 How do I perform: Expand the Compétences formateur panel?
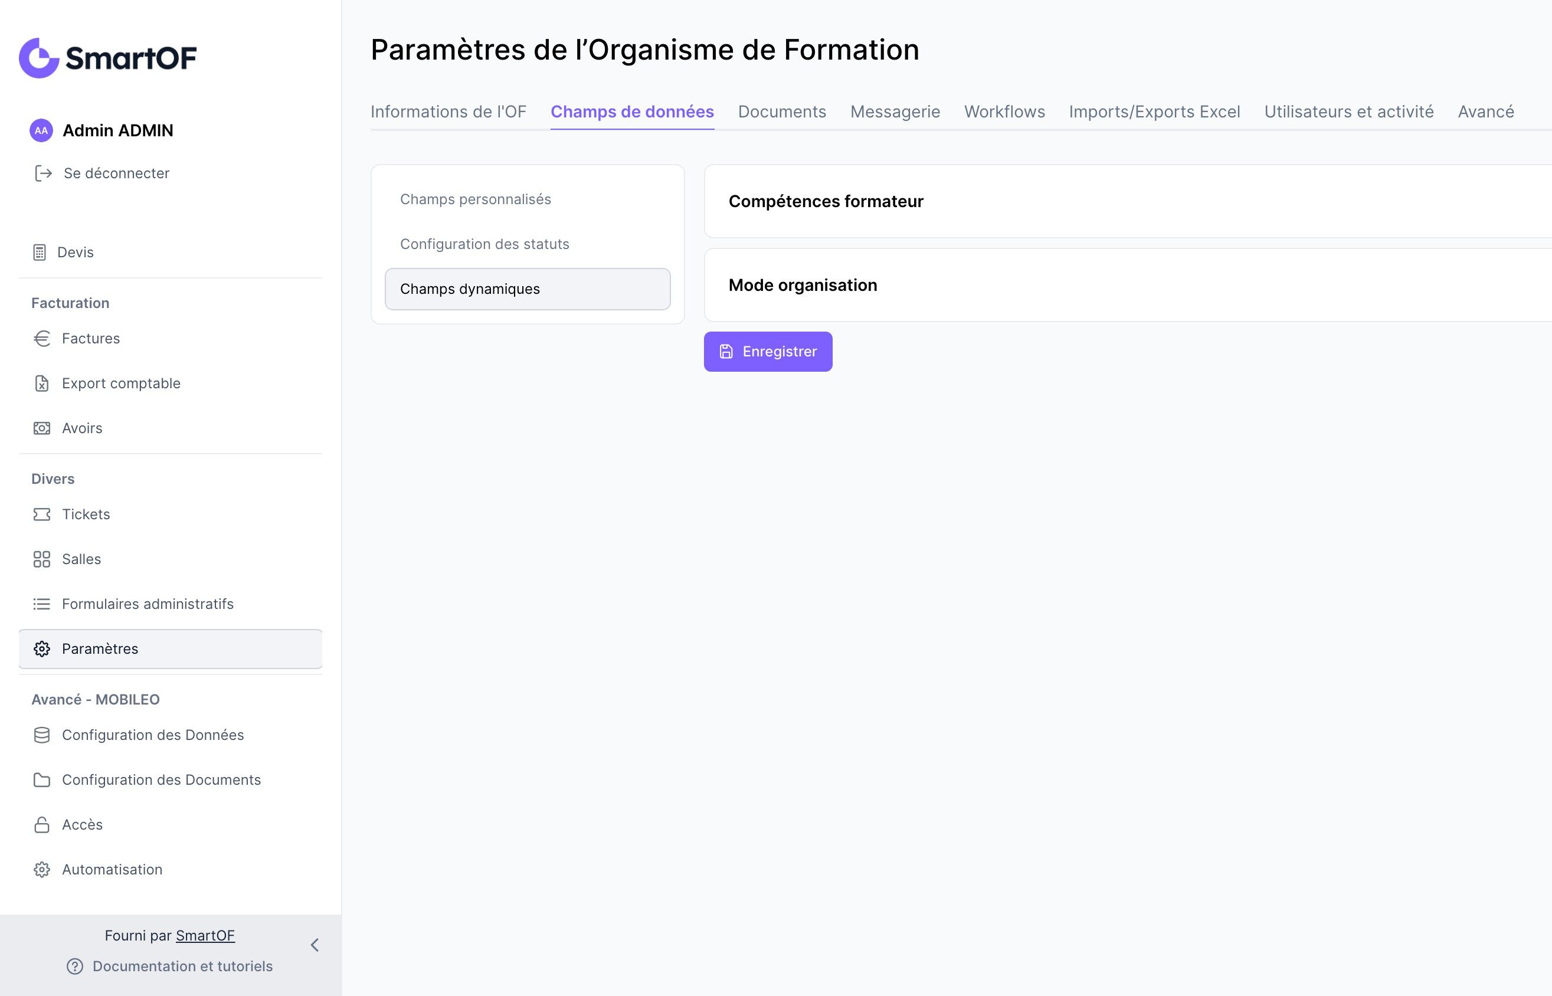(x=826, y=202)
